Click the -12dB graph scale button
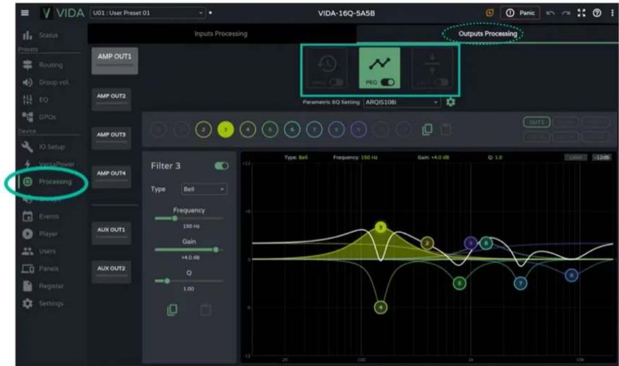619x366 pixels. [x=602, y=158]
